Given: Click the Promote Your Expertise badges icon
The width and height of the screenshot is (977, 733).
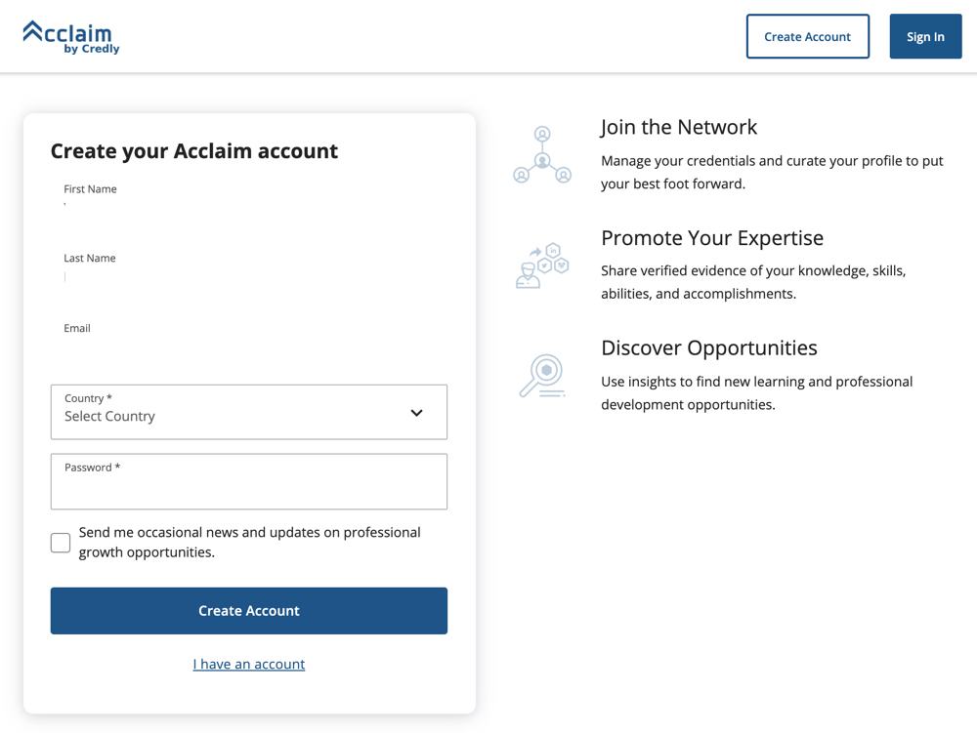Looking at the screenshot, I should (x=542, y=264).
